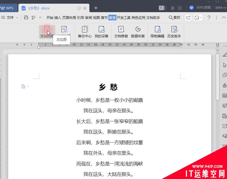Click the picture gallery icon in sidebar

(x=224, y=116)
